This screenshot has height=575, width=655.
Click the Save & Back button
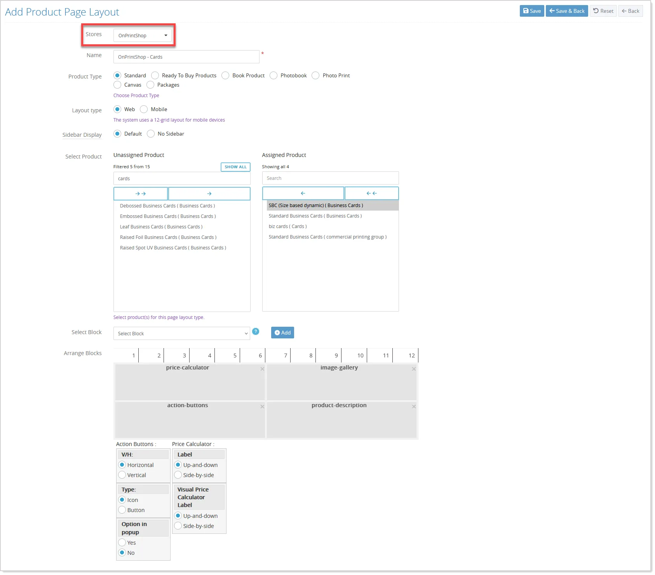tap(567, 11)
